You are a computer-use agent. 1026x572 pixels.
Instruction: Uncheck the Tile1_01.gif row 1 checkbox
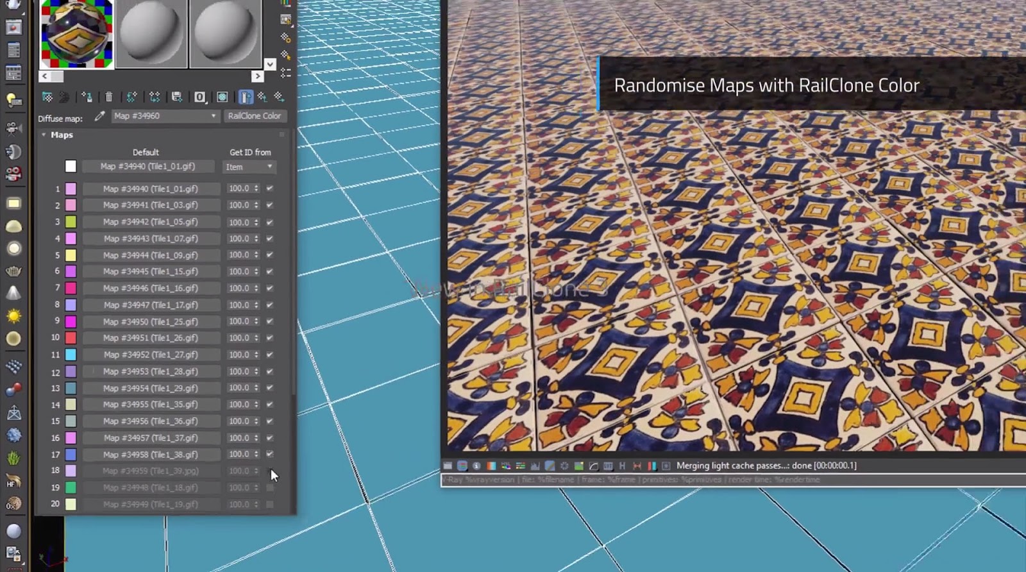(x=269, y=189)
